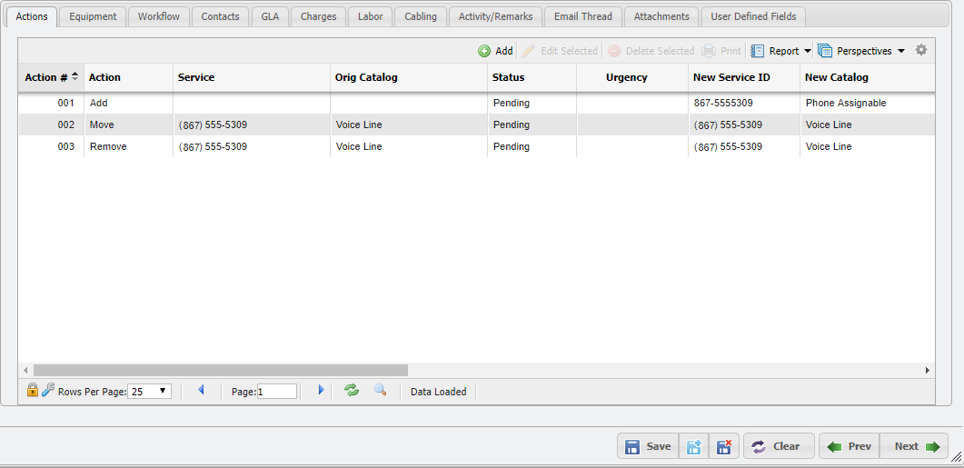
Task: Refresh the grid with green arrows icon
Action: click(x=352, y=391)
